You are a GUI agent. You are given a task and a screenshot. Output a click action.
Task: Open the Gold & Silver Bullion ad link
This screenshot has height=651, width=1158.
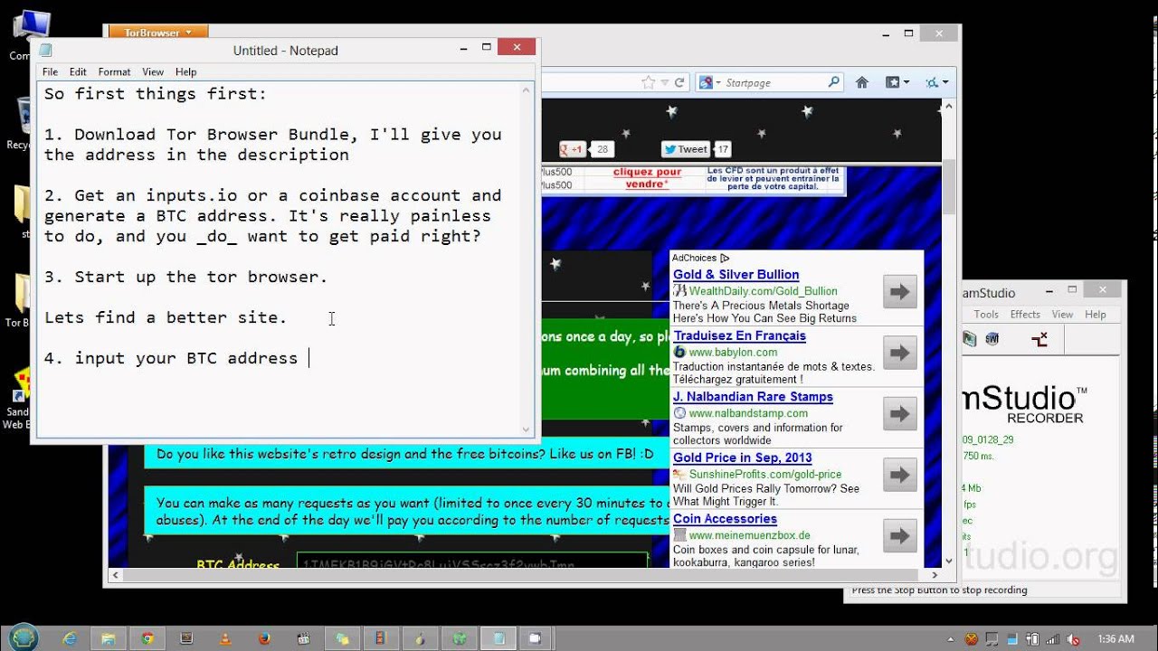click(x=736, y=275)
